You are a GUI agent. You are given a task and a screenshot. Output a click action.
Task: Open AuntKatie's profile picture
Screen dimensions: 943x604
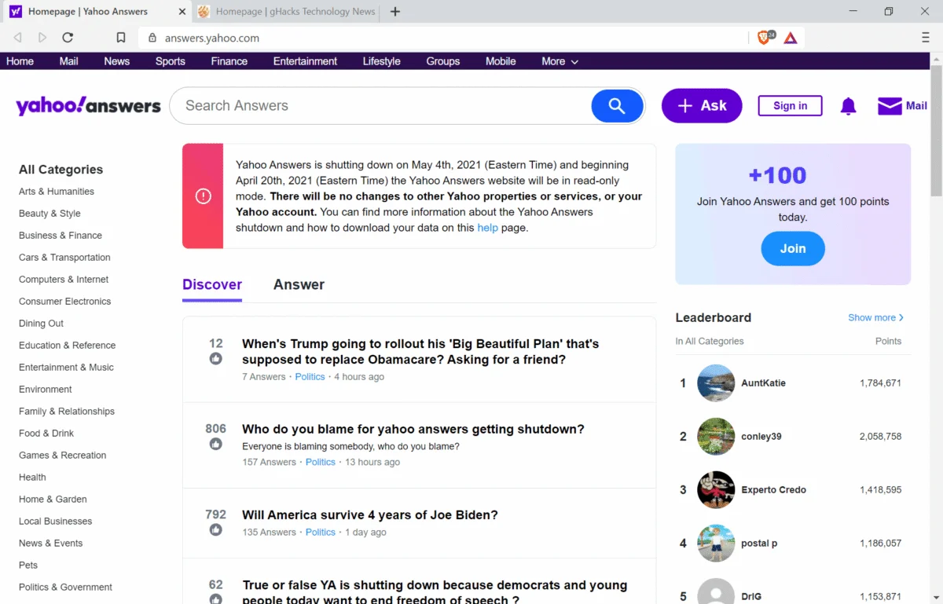[x=716, y=383]
